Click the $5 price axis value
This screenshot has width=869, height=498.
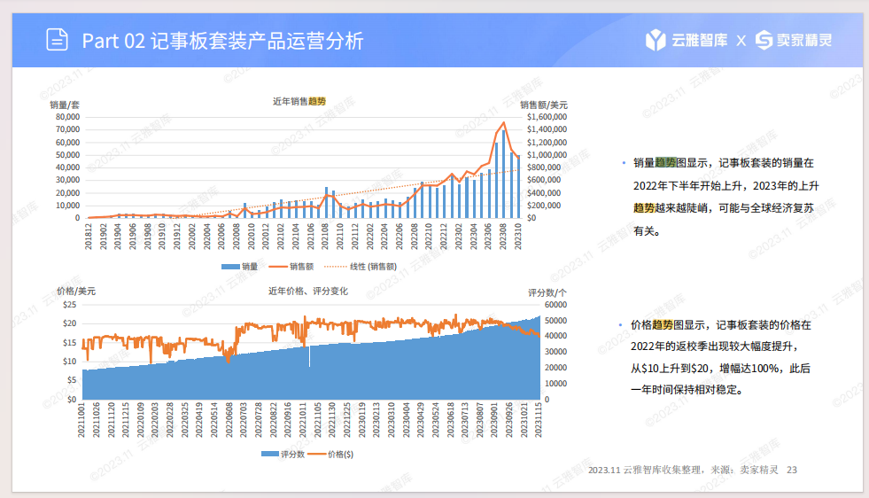72,380
